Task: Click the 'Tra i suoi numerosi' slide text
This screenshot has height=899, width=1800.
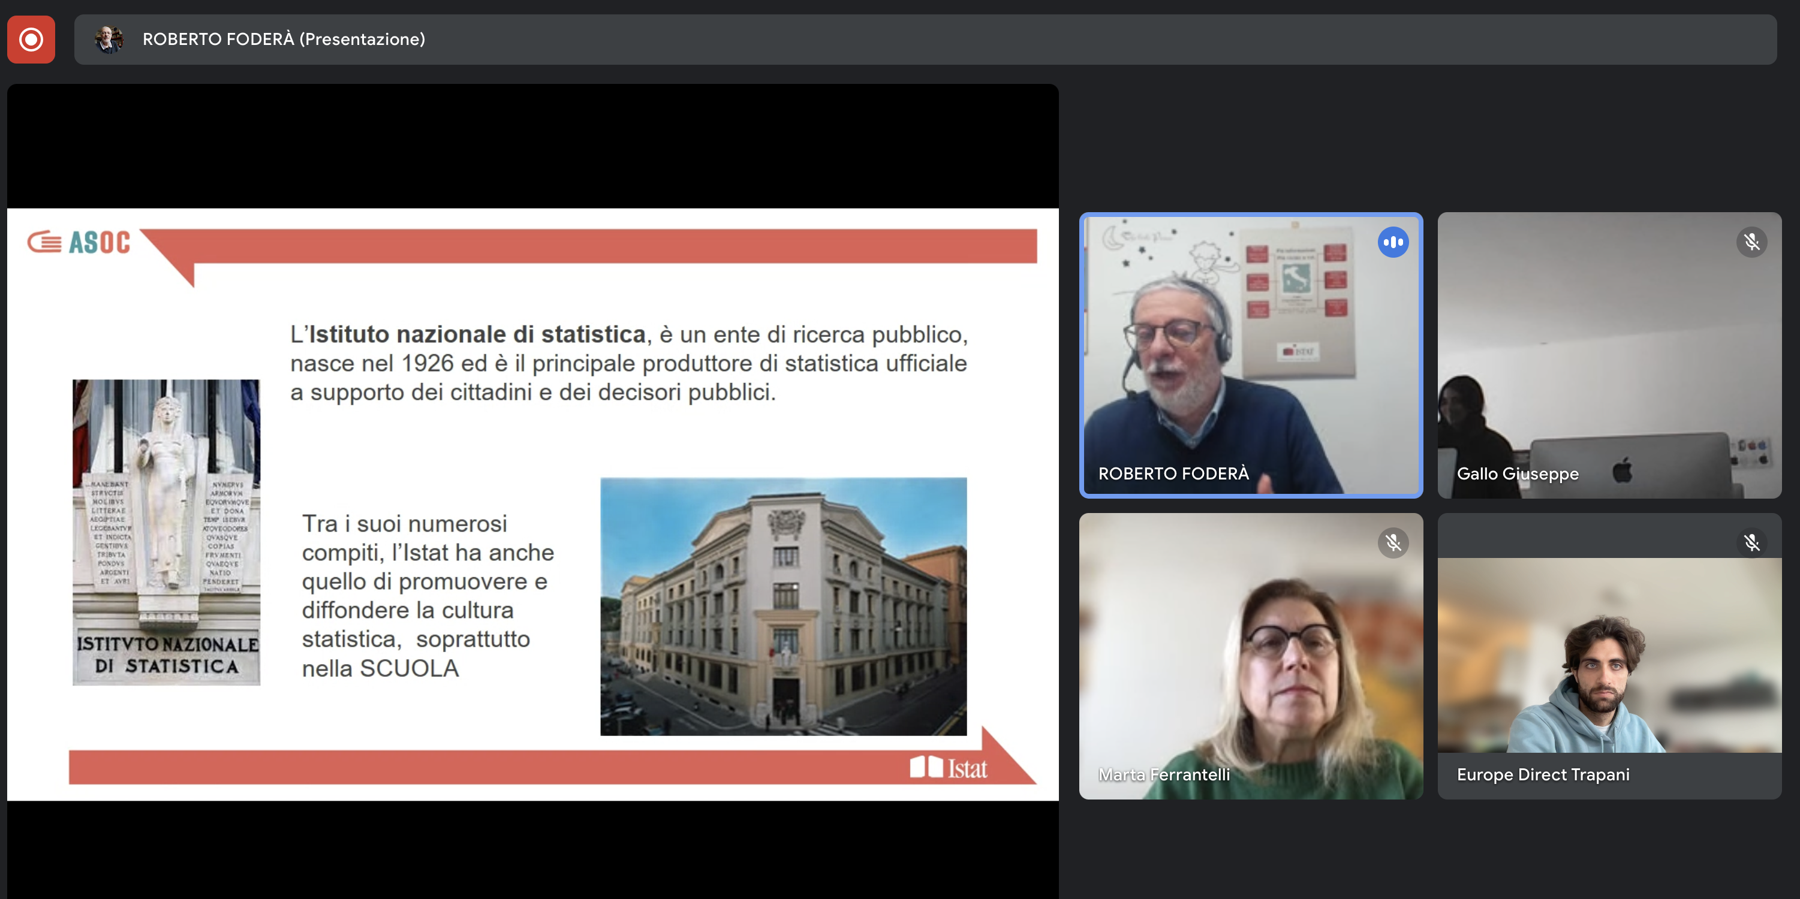Action: point(405,523)
